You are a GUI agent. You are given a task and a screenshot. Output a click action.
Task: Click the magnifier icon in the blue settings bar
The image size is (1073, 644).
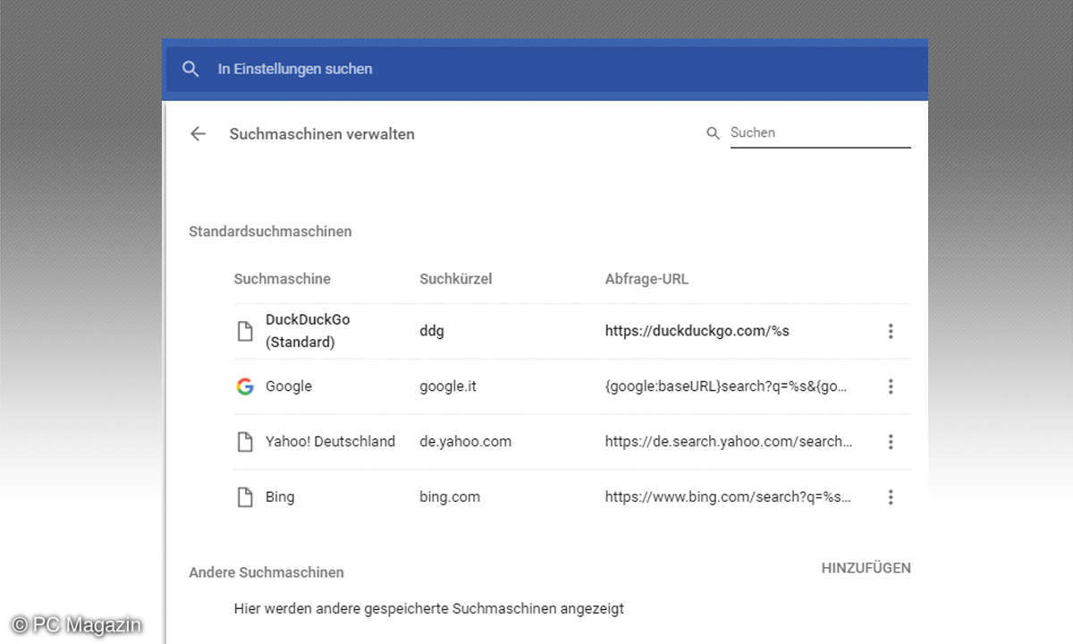pyautogui.click(x=190, y=69)
